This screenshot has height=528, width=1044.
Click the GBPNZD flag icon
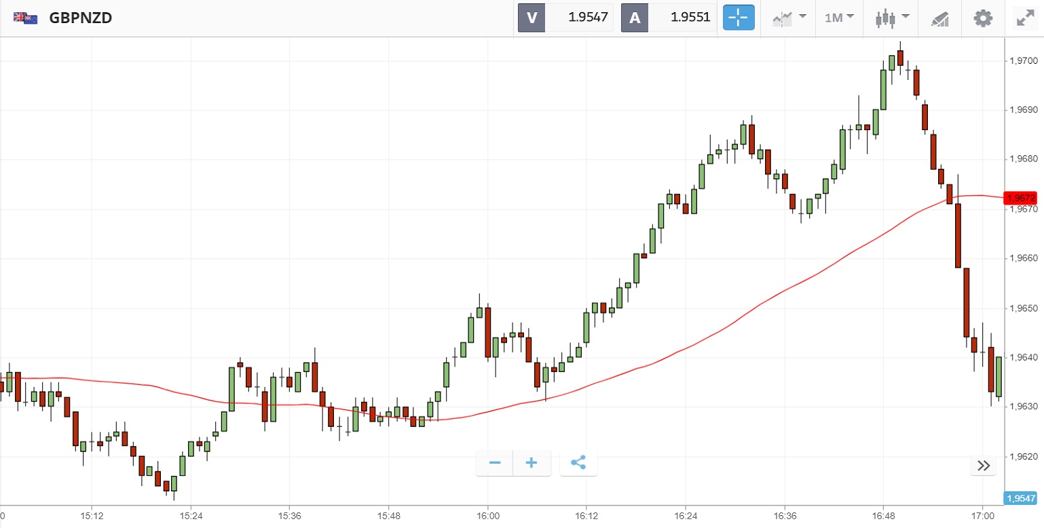click(26, 18)
